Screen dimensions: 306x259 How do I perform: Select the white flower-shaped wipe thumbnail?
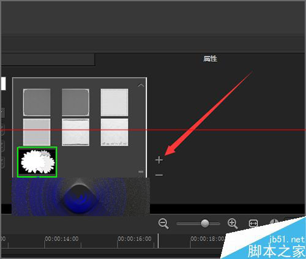(x=37, y=162)
